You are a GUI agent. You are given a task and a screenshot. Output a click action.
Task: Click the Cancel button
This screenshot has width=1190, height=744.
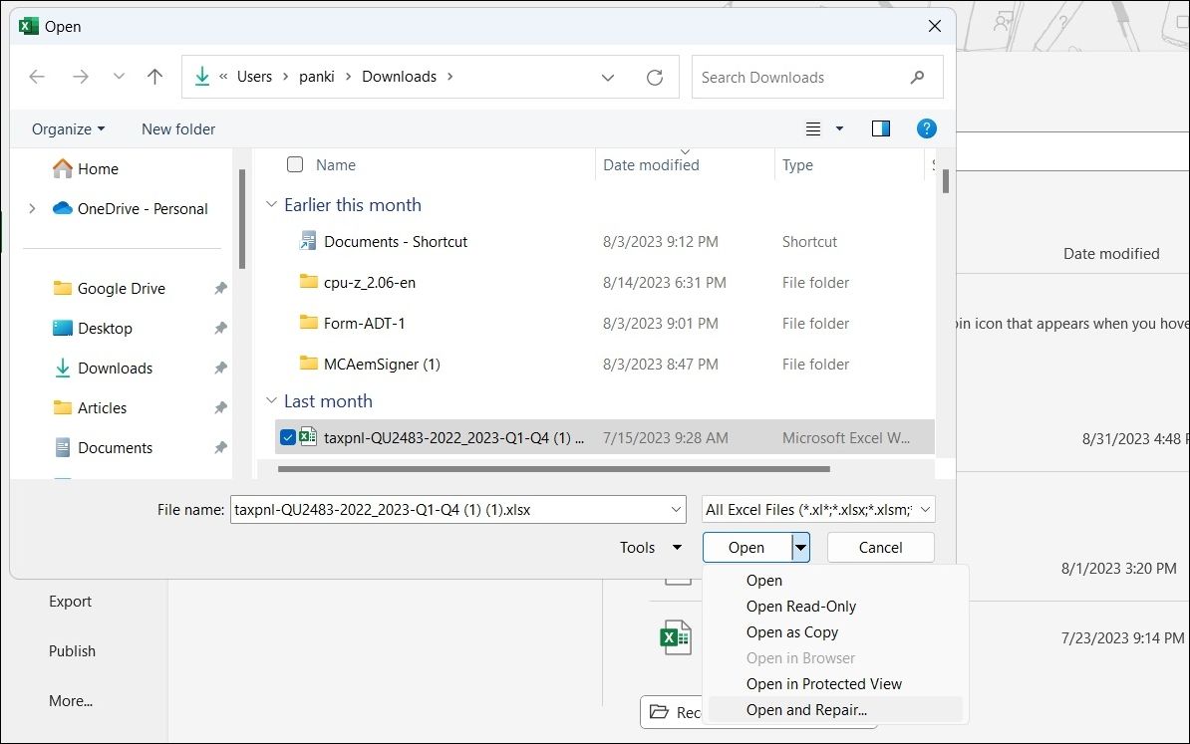[880, 547]
